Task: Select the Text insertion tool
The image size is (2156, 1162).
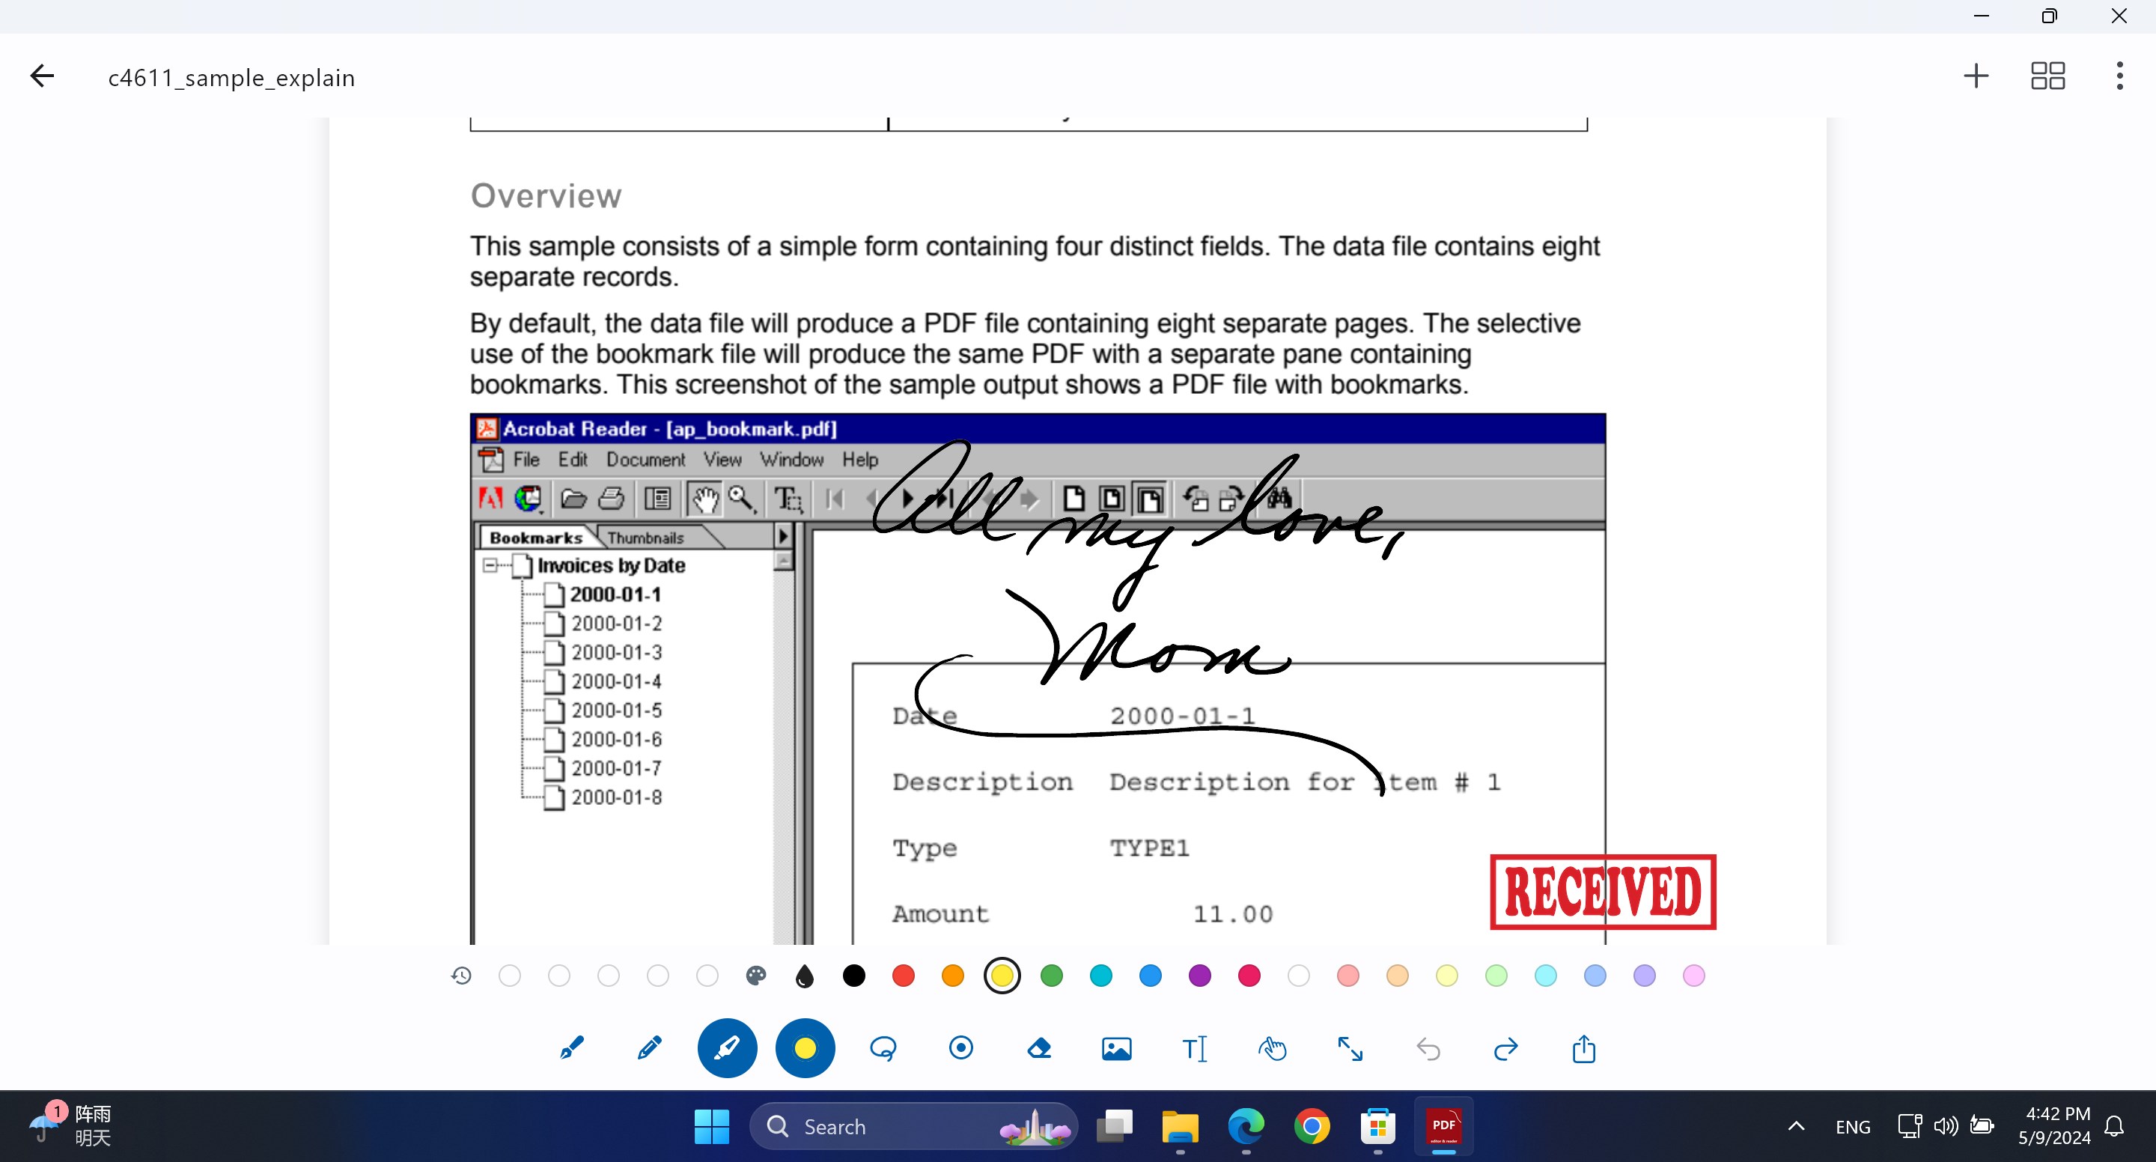Action: pyautogui.click(x=1194, y=1048)
